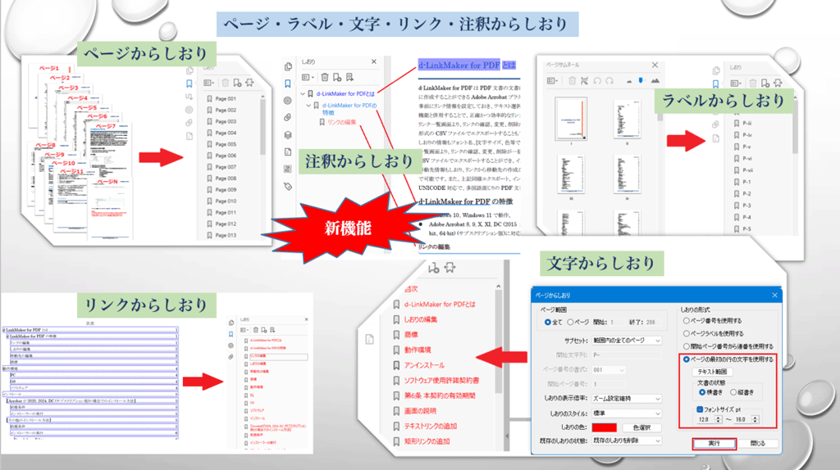Image resolution: width=840 pixels, height=470 pixels.
Task: Click 実行 button in dialog
Action: point(714,444)
